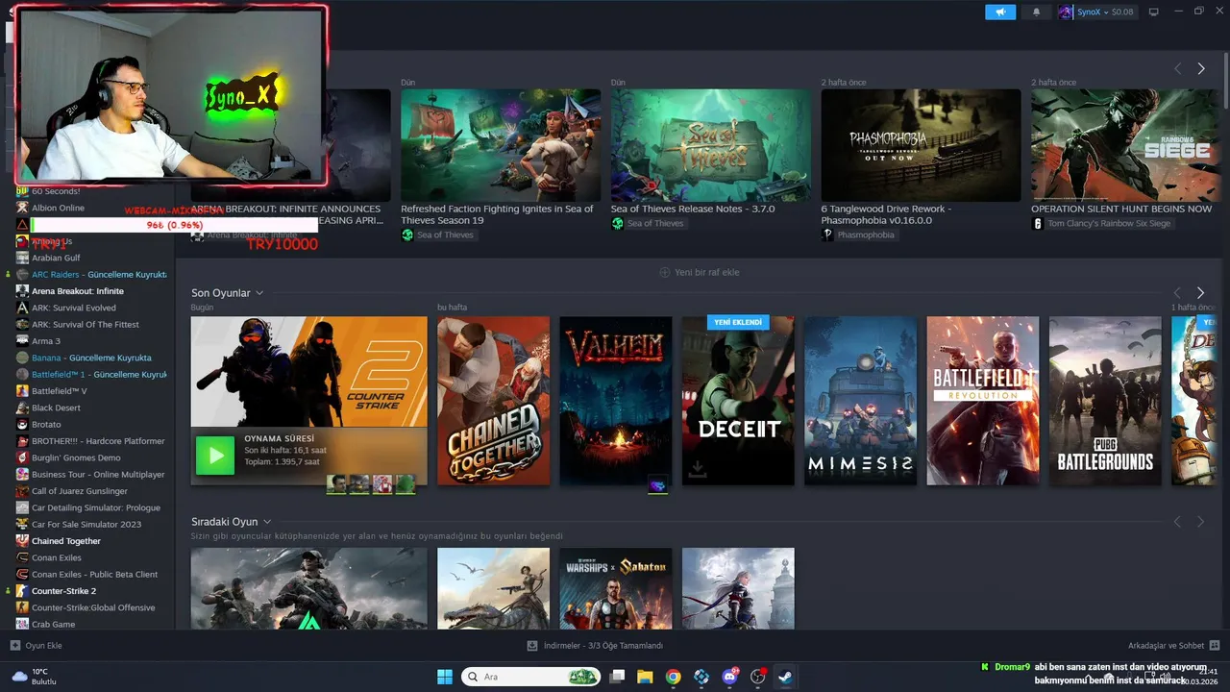Open Phasmophobia Tanglewood Rework news thumbnail
The height and width of the screenshot is (692, 1230).
tap(921, 145)
